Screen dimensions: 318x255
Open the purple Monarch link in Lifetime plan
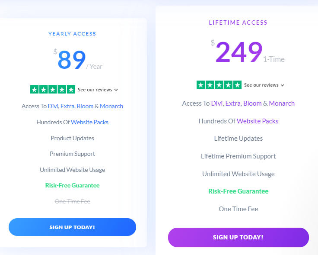282,103
